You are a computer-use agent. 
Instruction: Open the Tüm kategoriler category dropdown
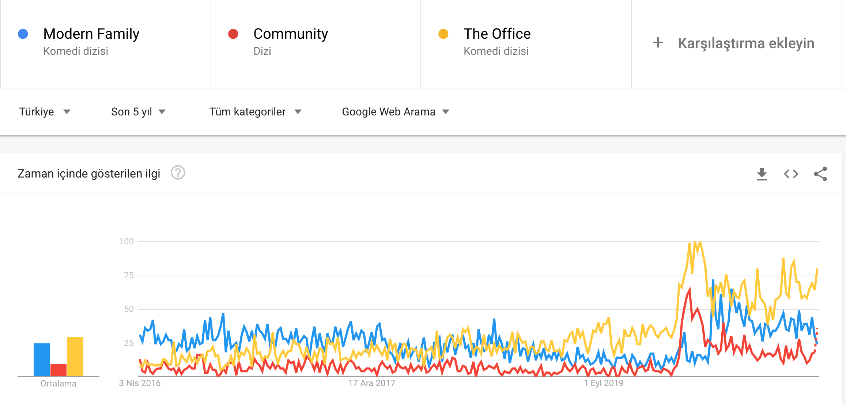coord(255,112)
